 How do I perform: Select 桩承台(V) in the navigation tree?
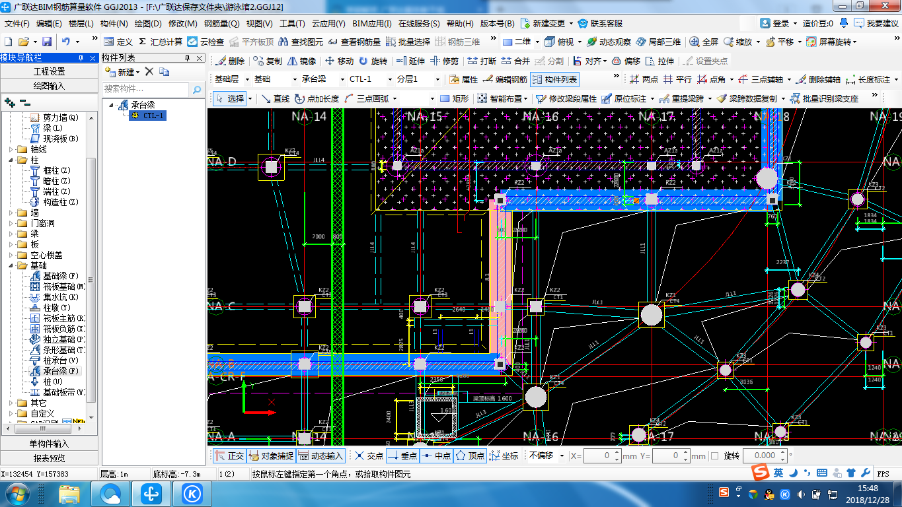pos(61,360)
